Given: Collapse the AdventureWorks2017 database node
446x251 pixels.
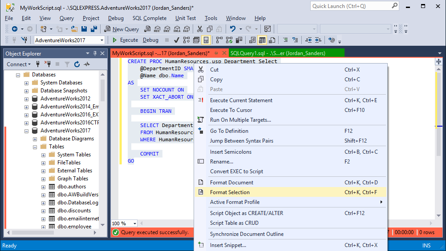Looking at the screenshot, I should pos(26,131).
